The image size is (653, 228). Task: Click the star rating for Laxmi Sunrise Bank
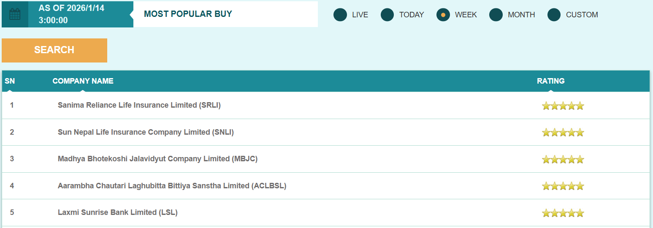pos(563,213)
